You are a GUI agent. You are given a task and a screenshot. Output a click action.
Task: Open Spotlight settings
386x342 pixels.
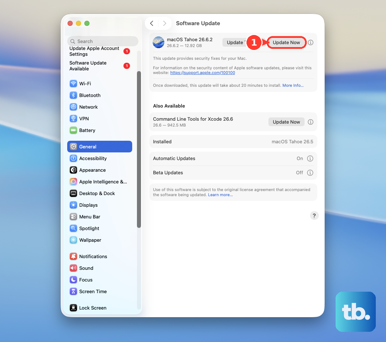[99, 228]
